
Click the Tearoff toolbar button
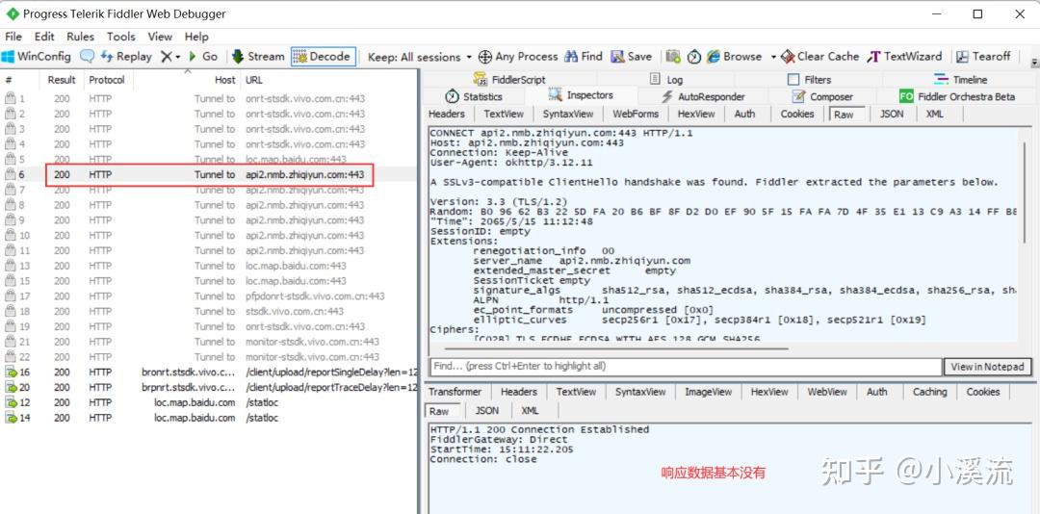983,57
